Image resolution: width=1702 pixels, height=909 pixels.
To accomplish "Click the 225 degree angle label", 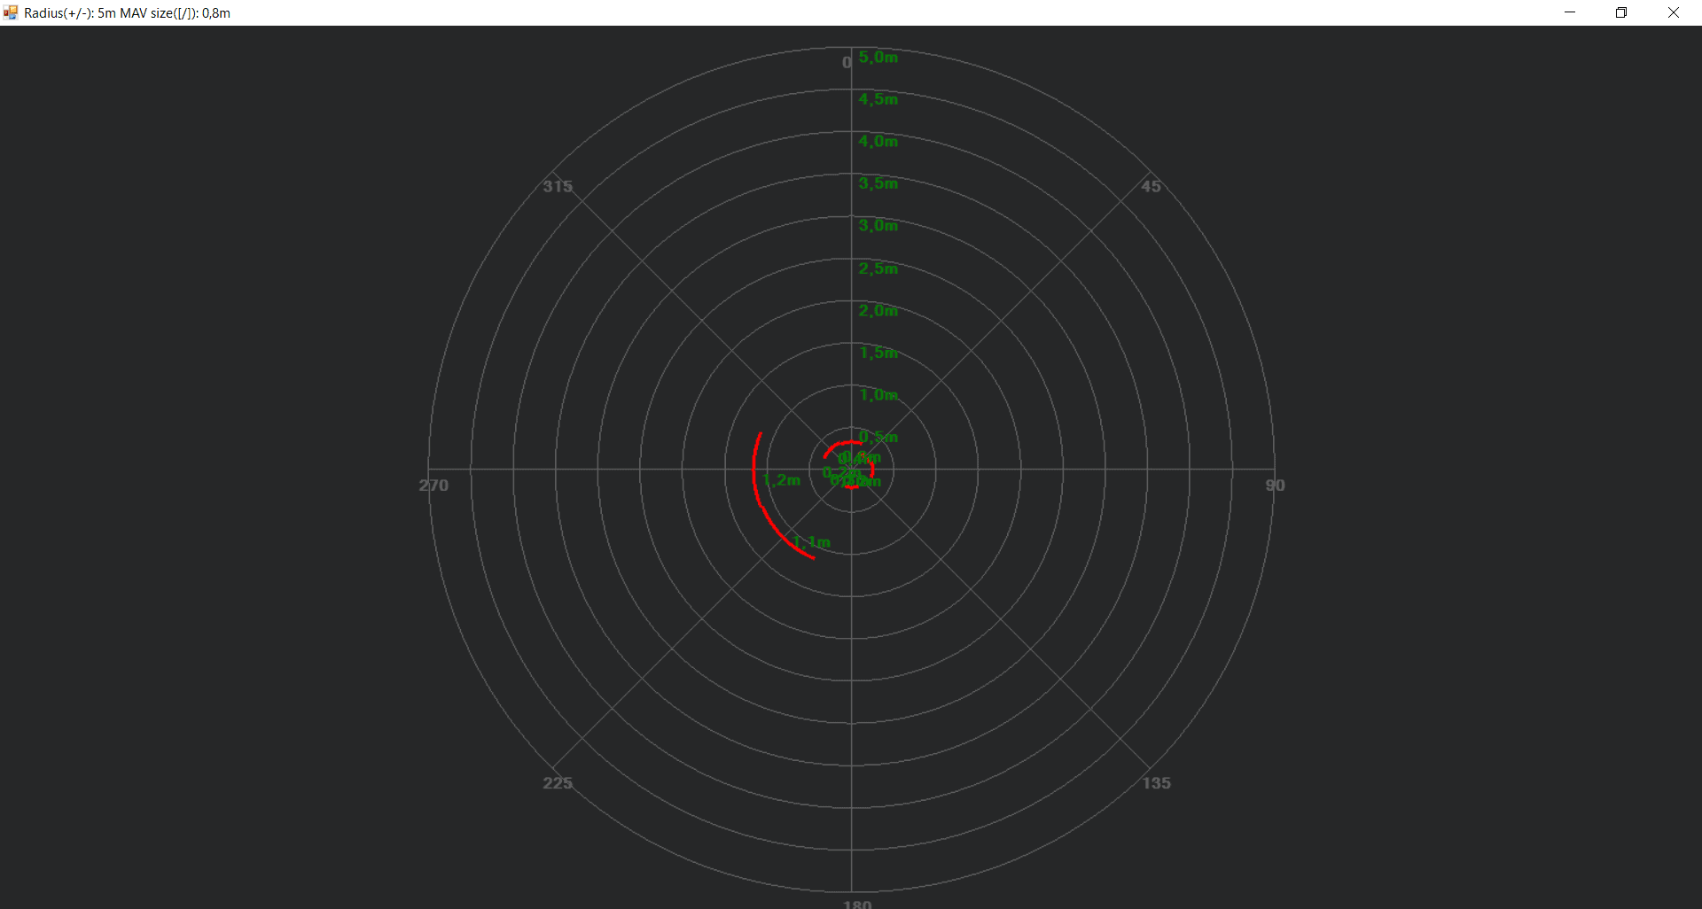I will click(557, 783).
